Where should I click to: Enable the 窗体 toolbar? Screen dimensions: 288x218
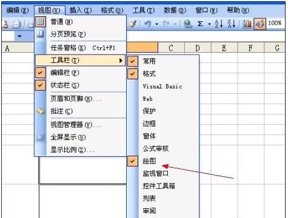163,136
